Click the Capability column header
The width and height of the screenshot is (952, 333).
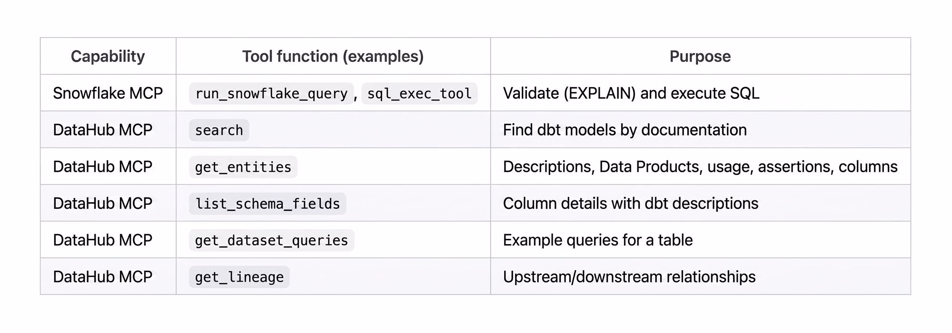point(108,56)
